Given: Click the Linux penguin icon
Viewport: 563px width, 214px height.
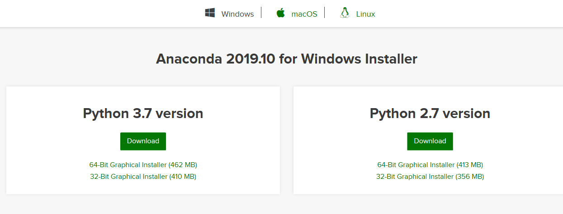Looking at the screenshot, I should [x=345, y=13].
